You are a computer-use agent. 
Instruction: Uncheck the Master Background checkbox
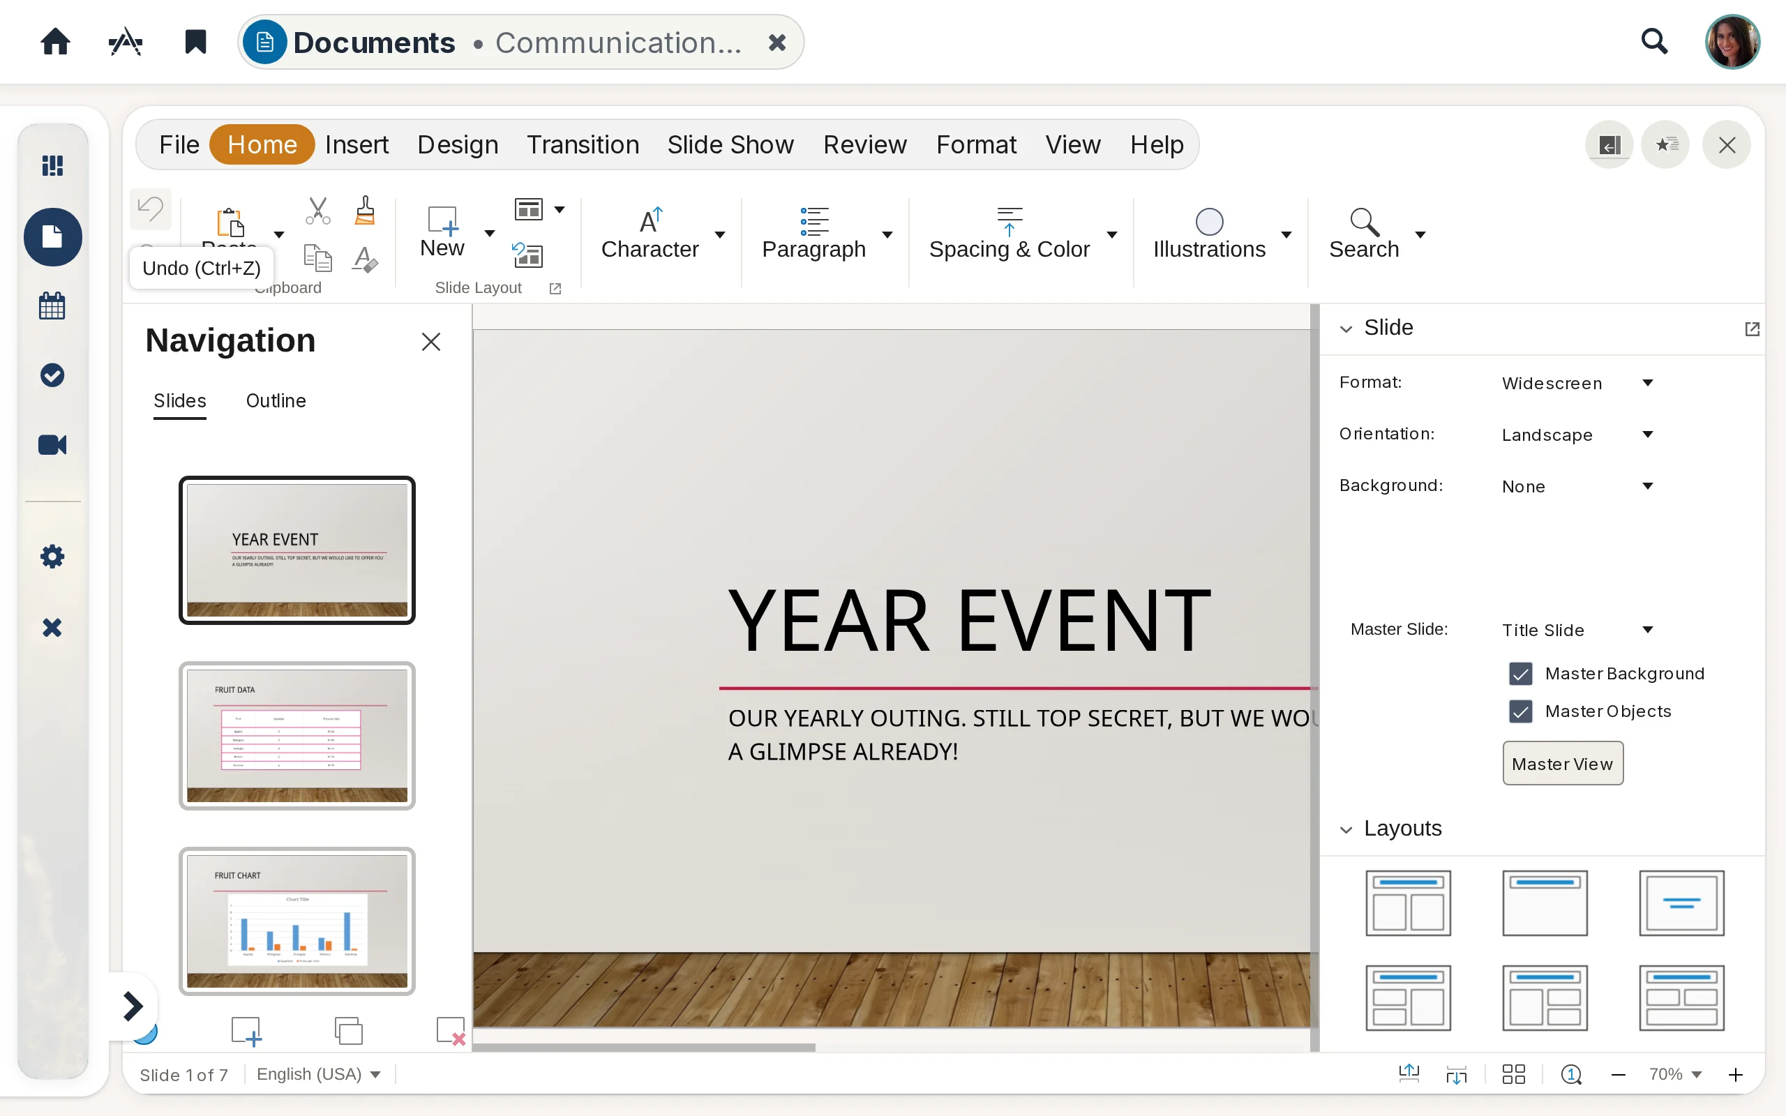1520,673
